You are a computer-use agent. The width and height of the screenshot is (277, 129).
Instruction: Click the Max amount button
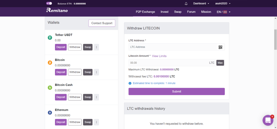pos(220,63)
